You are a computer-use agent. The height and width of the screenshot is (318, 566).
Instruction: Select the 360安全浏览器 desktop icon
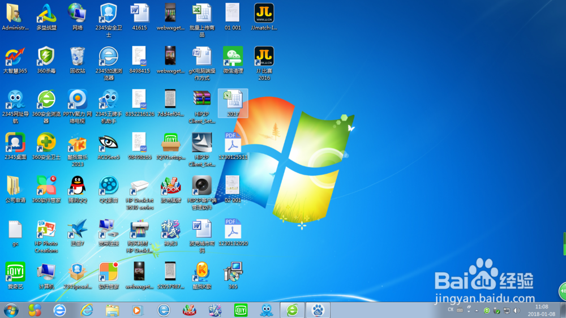(46, 106)
